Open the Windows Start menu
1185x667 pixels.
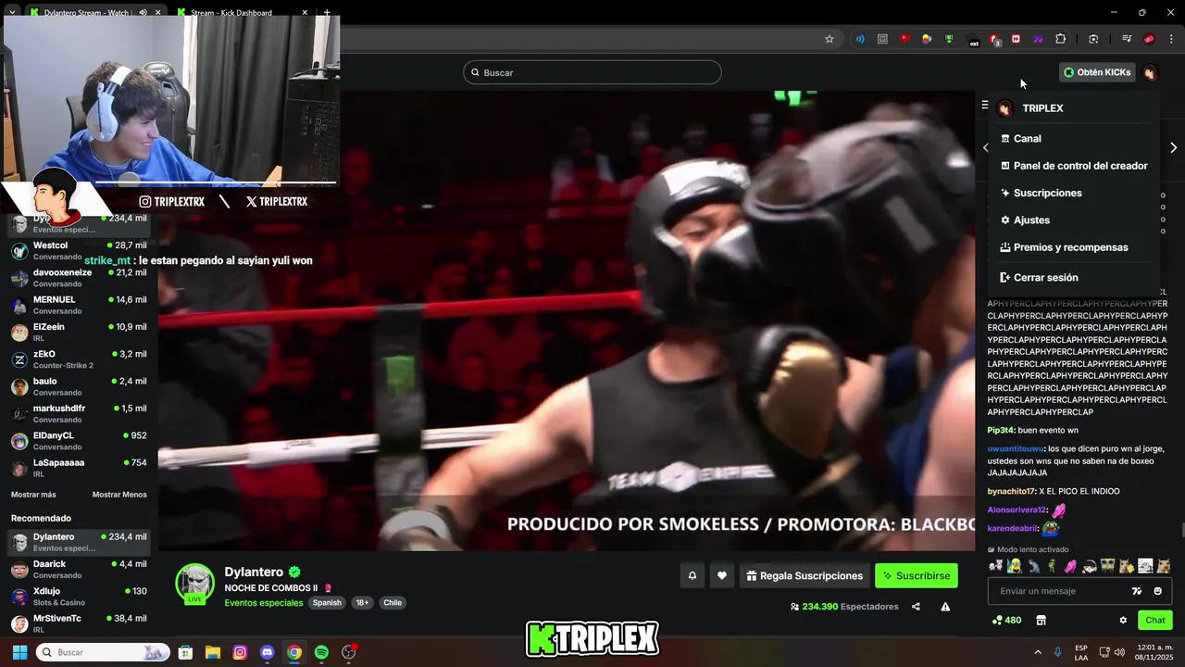(x=19, y=652)
